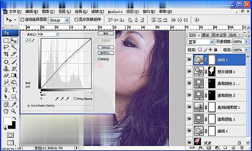Click the layer style fx icon

pyautogui.click(x=200, y=148)
